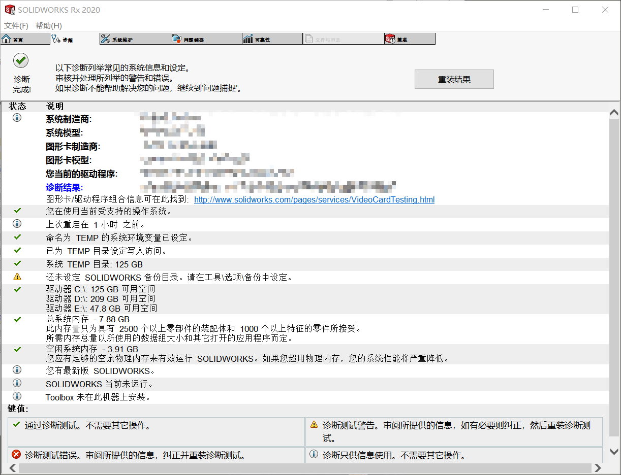This screenshot has height=475, width=621.
Task: Click the 重装结果 button
Action: pyautogui.click(x=453, y=79)
